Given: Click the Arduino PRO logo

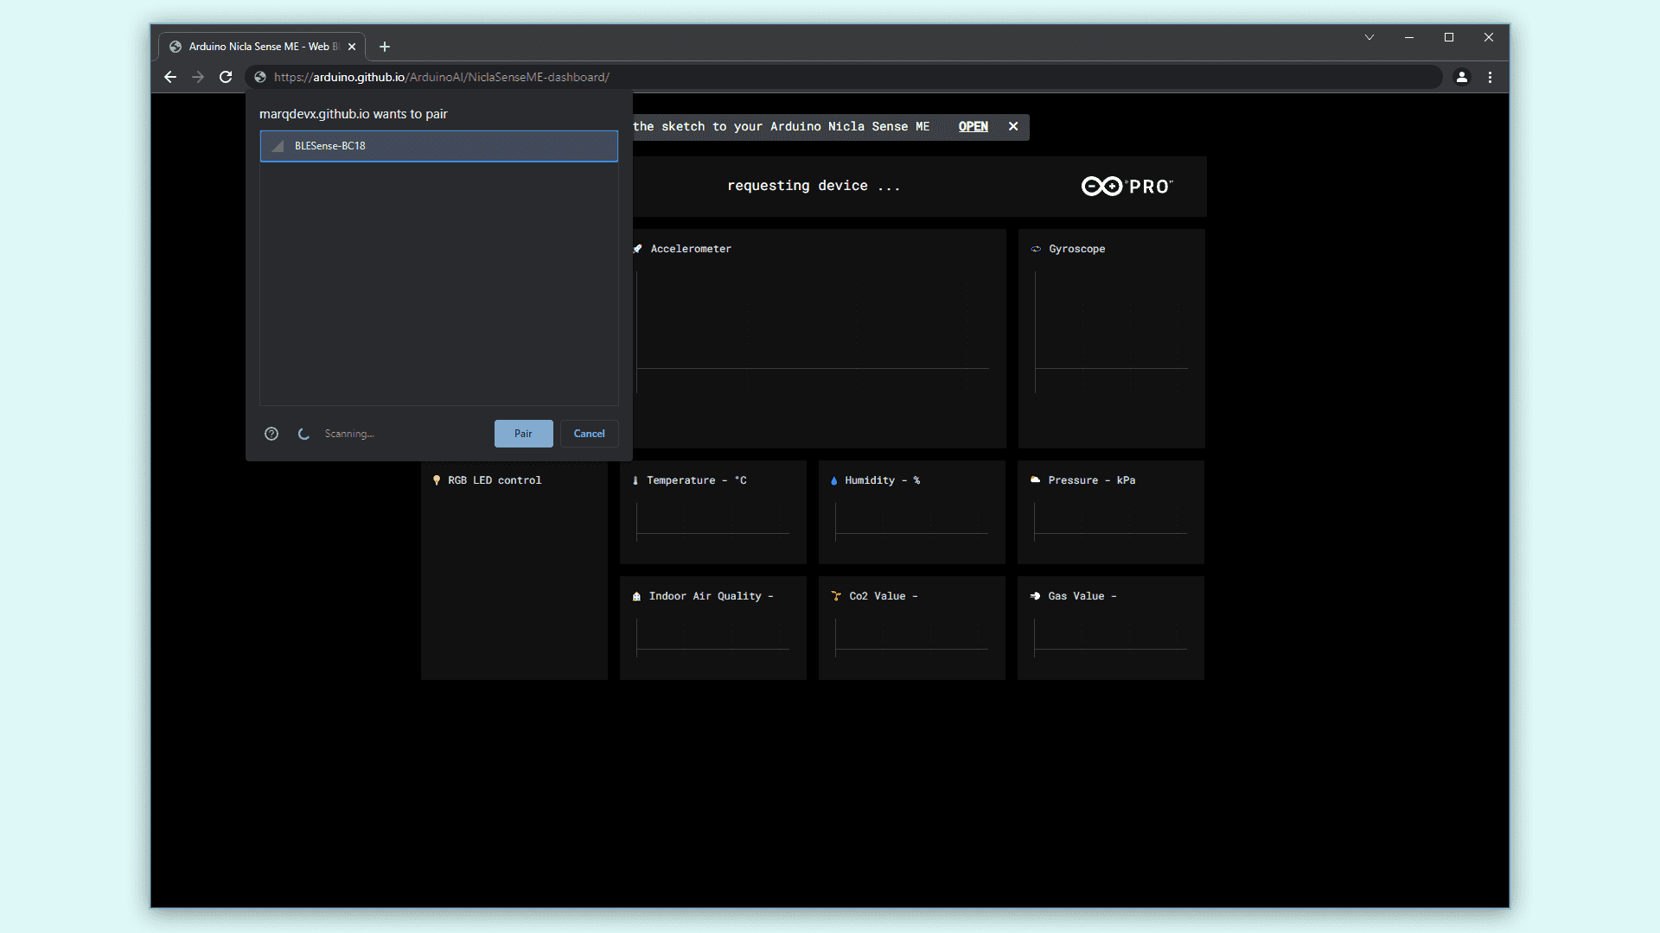Looking at the screenshot, I should [1127, 187].
